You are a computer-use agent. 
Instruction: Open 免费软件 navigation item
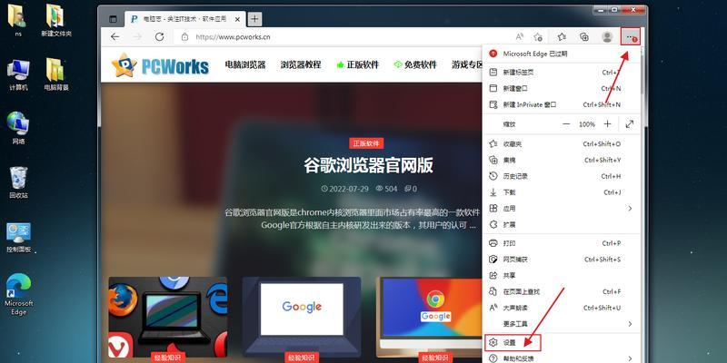(415, 64)
